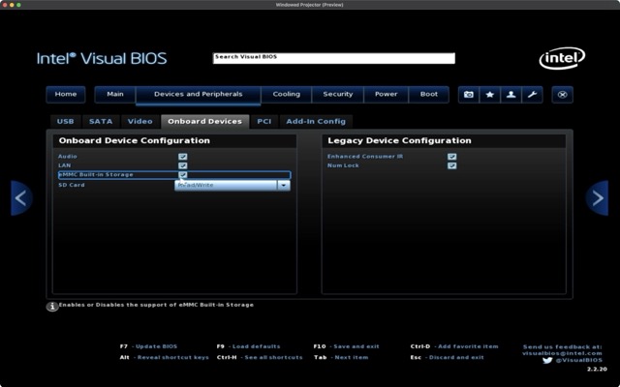Click F7 Update BIOS shortcut
Screen dimensions: 620x387
[148, 346]
